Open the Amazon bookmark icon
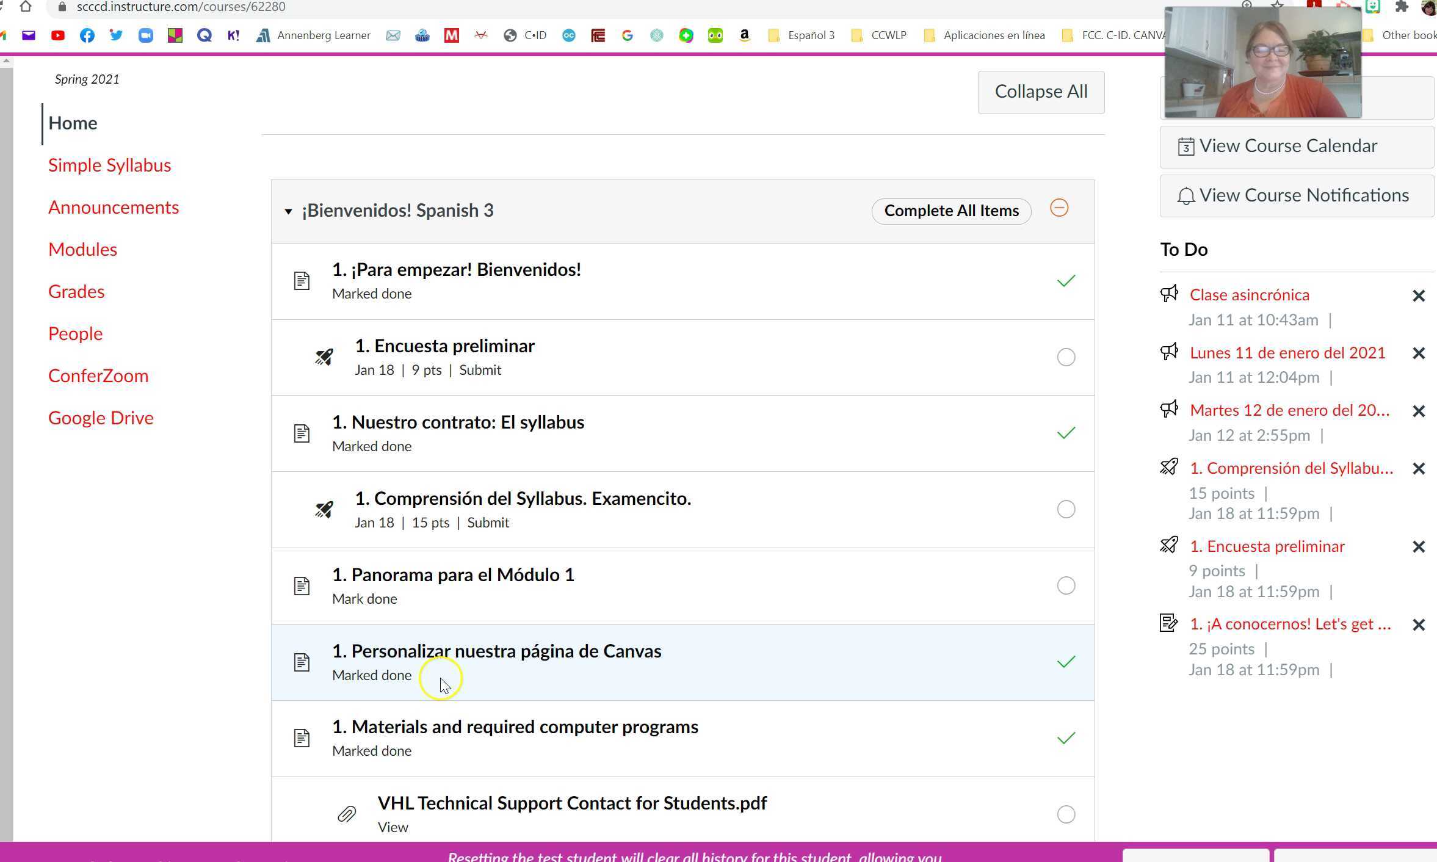The image size is (1437, 862). click(x=744, y=35)
